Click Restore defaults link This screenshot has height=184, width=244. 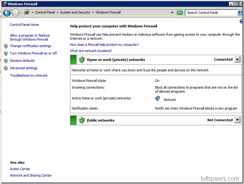[x=22, y=61]
